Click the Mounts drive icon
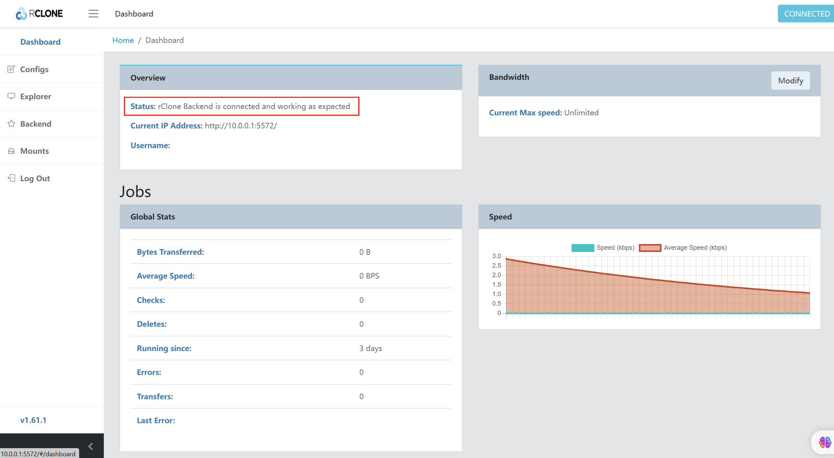This screenshot has height=458, width=834. [x=11, y=151]
